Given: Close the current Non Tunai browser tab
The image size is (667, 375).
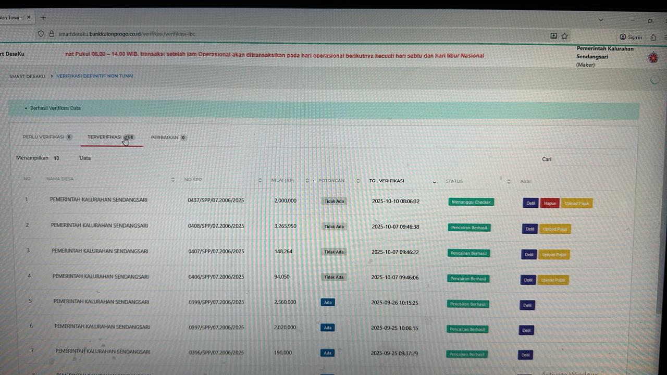Looking at the screenshot, I should point(29,17).
